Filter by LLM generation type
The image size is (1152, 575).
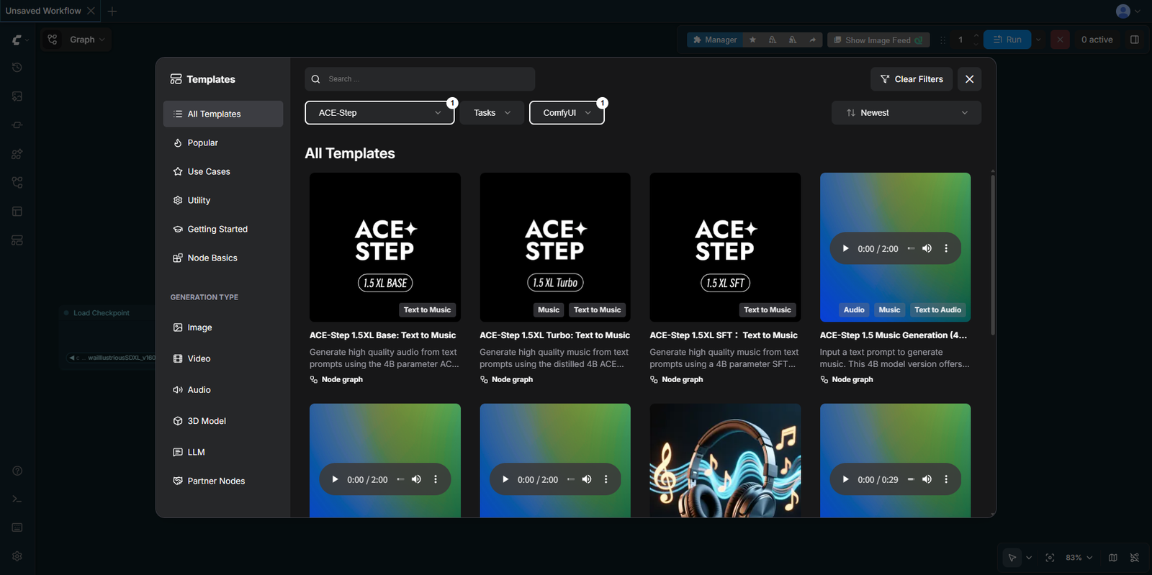coord(223,452)
